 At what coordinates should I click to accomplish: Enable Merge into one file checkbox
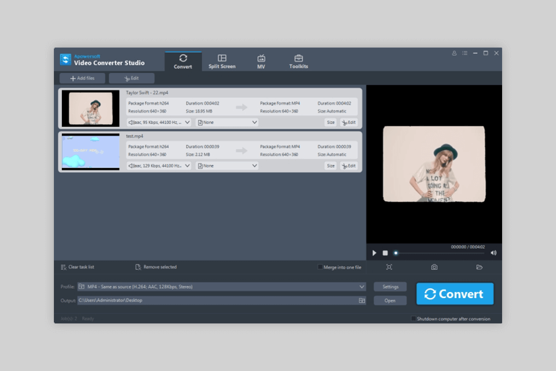pos(320,267)
